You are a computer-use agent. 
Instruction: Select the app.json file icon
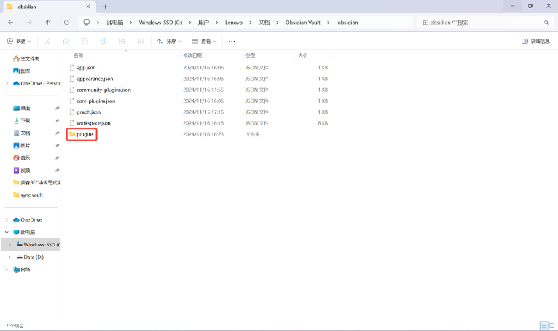click(x=72, y=67)
